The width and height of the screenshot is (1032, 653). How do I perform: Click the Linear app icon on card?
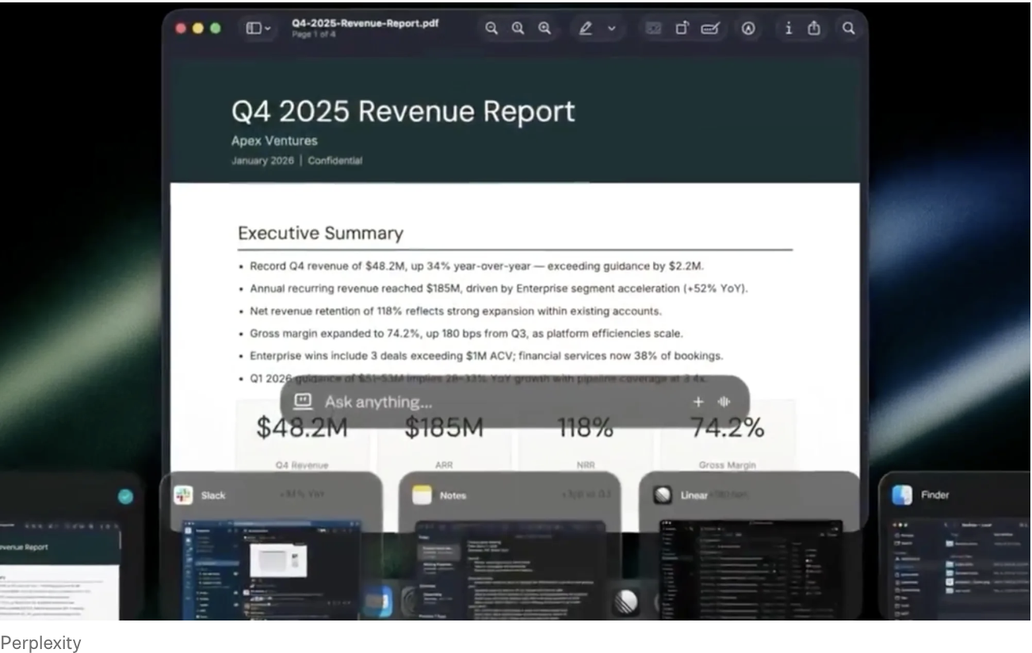(663, 495)
